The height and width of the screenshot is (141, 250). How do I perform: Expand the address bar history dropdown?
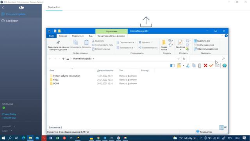coord(179,59)
